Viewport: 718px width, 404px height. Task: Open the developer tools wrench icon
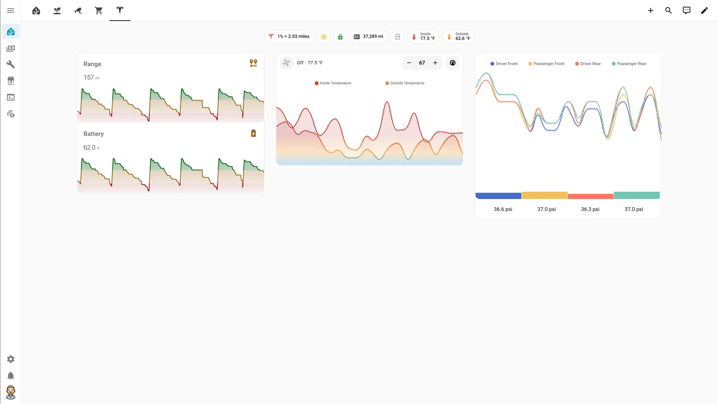(11, 64)
